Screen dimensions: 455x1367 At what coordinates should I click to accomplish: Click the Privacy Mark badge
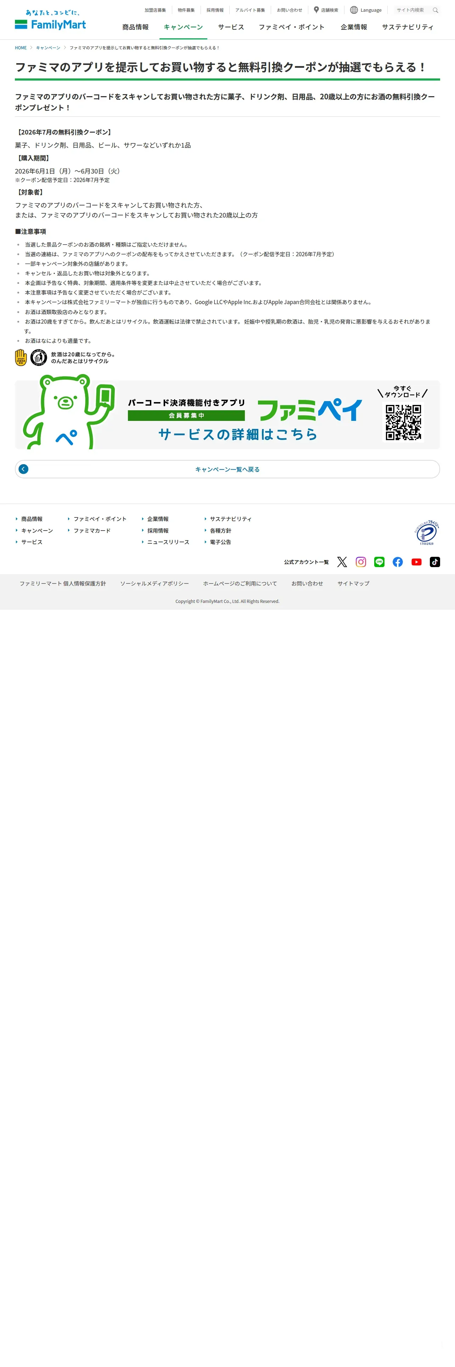click(426, 532)
